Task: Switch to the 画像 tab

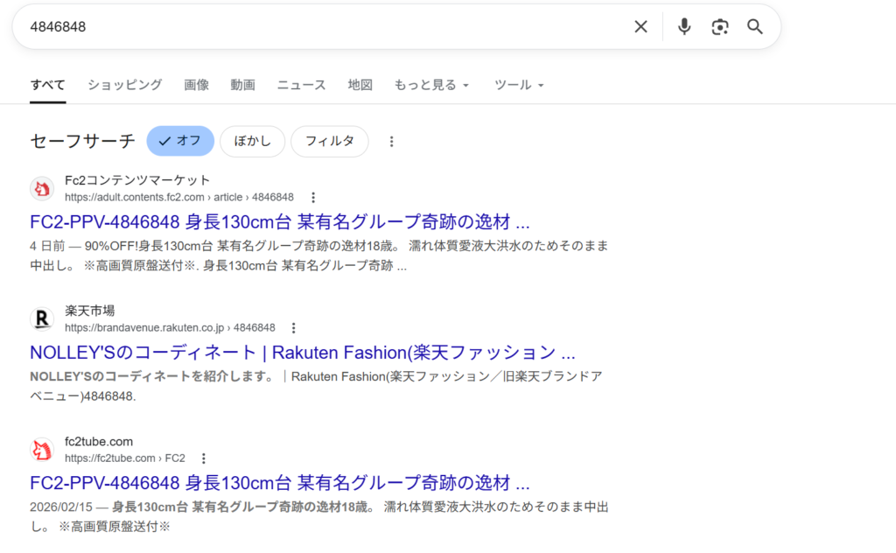Action: point(196,85)
